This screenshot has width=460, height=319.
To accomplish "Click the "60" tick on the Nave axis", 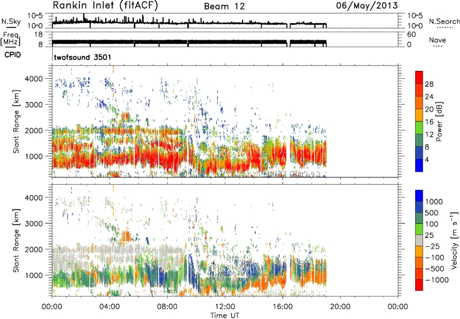I will [411, 35].
